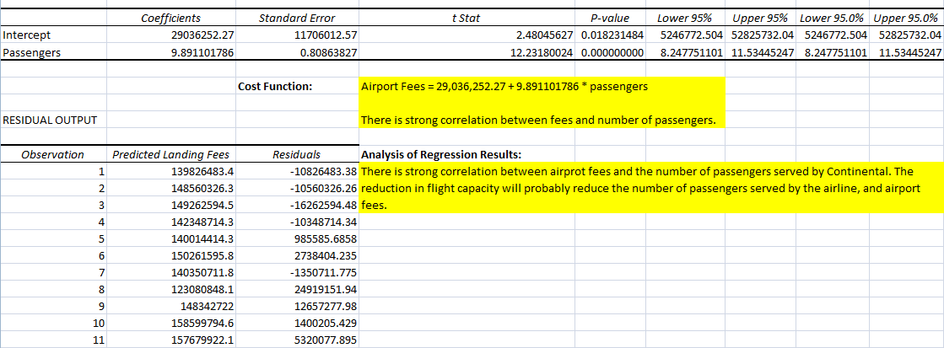Click the Cost Function label cell
This screenshot has width=944, height=348.
coord(275,86)
